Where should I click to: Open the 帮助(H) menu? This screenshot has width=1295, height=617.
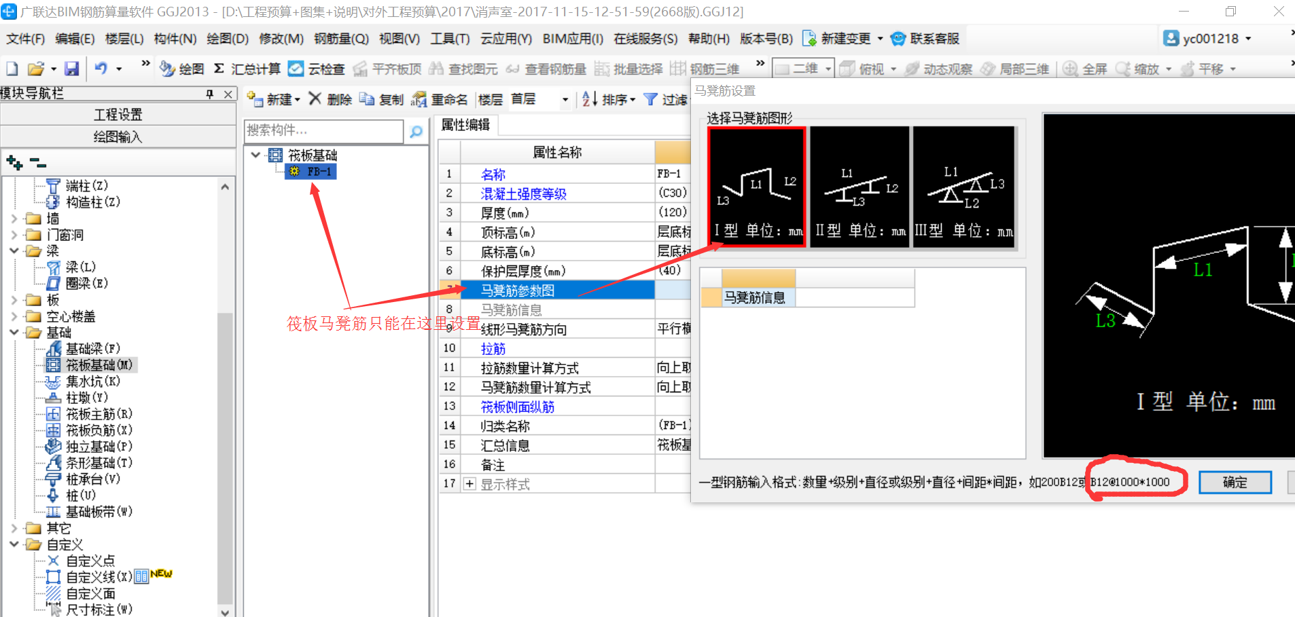(709, 39)
